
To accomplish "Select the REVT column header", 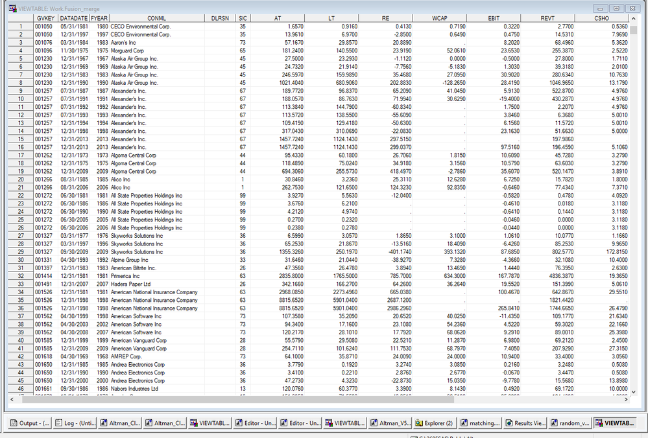I will click(547, 18).
